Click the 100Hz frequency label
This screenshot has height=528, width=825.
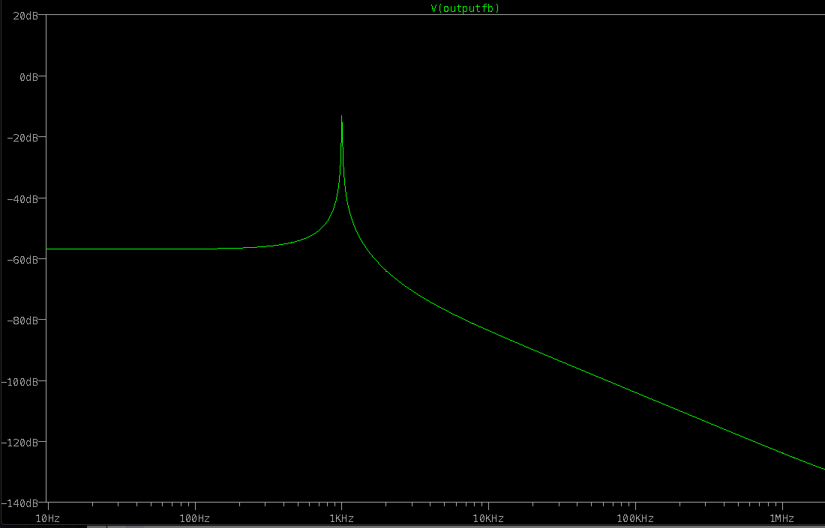[x=195, y=518]
